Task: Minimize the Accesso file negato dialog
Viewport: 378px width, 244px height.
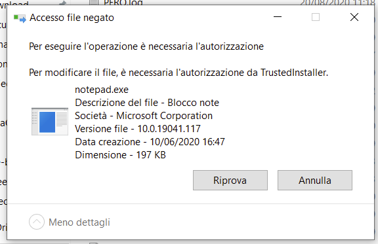Action: (278, 17)
